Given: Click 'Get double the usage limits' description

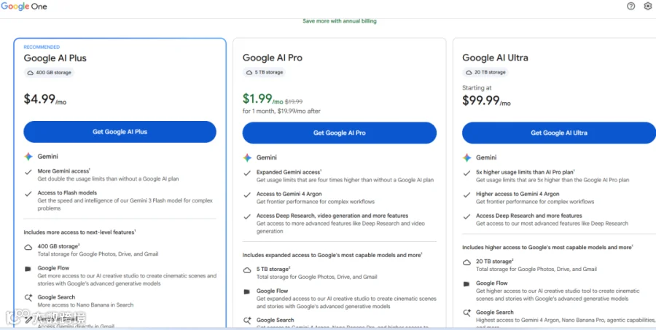Looking at the screenshot, I should tap(109, 178).
